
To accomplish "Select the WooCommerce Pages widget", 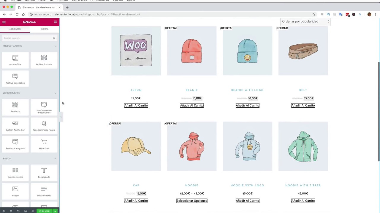I will tap(44, 126).
